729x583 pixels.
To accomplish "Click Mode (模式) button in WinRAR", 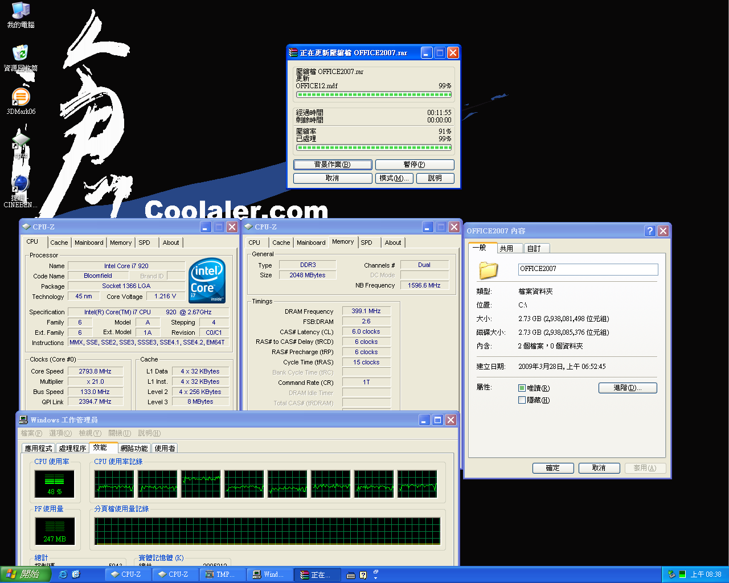I will (x=394, y=178).
